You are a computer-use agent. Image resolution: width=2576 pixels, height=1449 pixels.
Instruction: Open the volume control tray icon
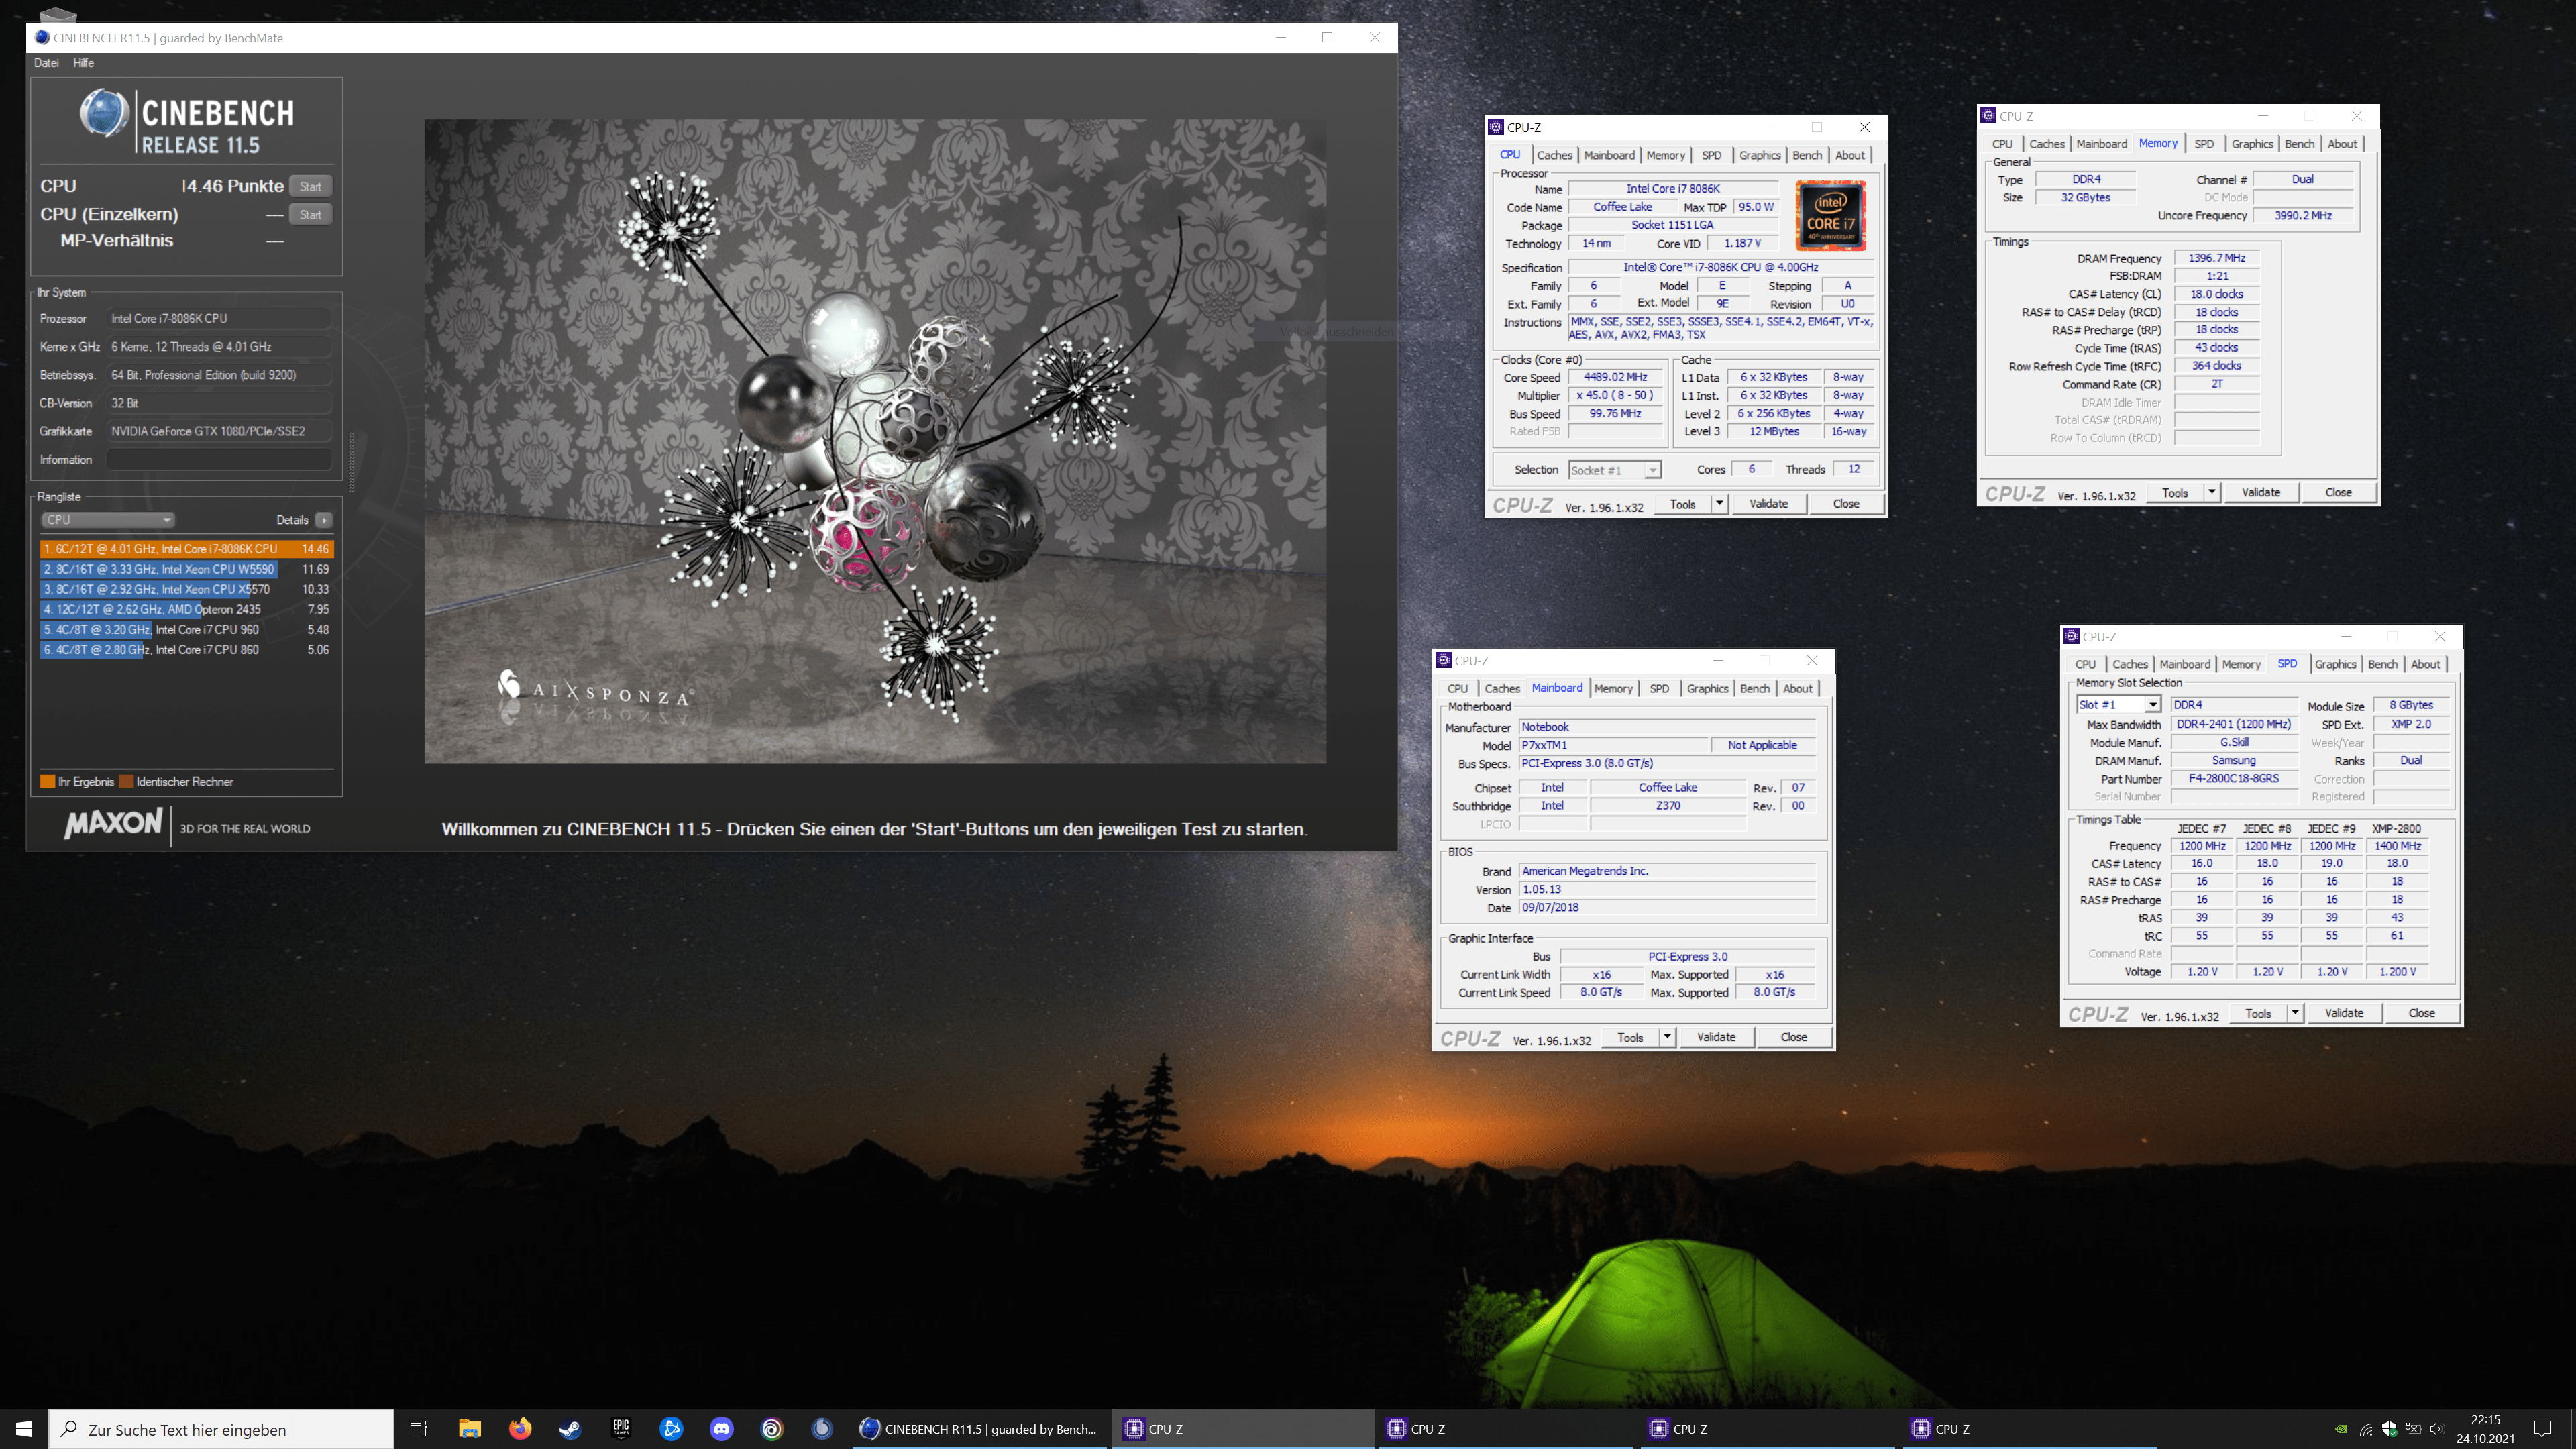point(2436,1429)
